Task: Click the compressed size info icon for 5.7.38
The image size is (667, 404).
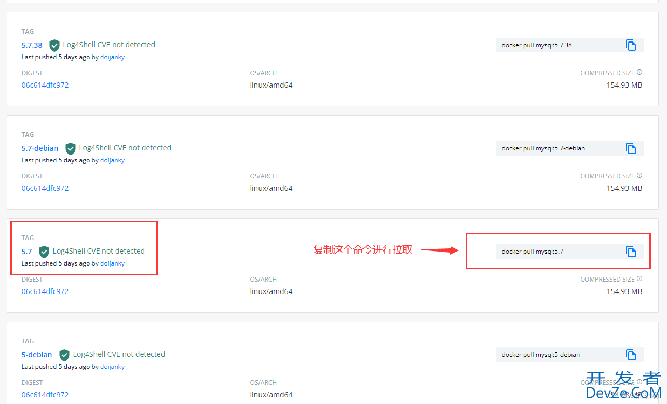Action: pos(639,73)
